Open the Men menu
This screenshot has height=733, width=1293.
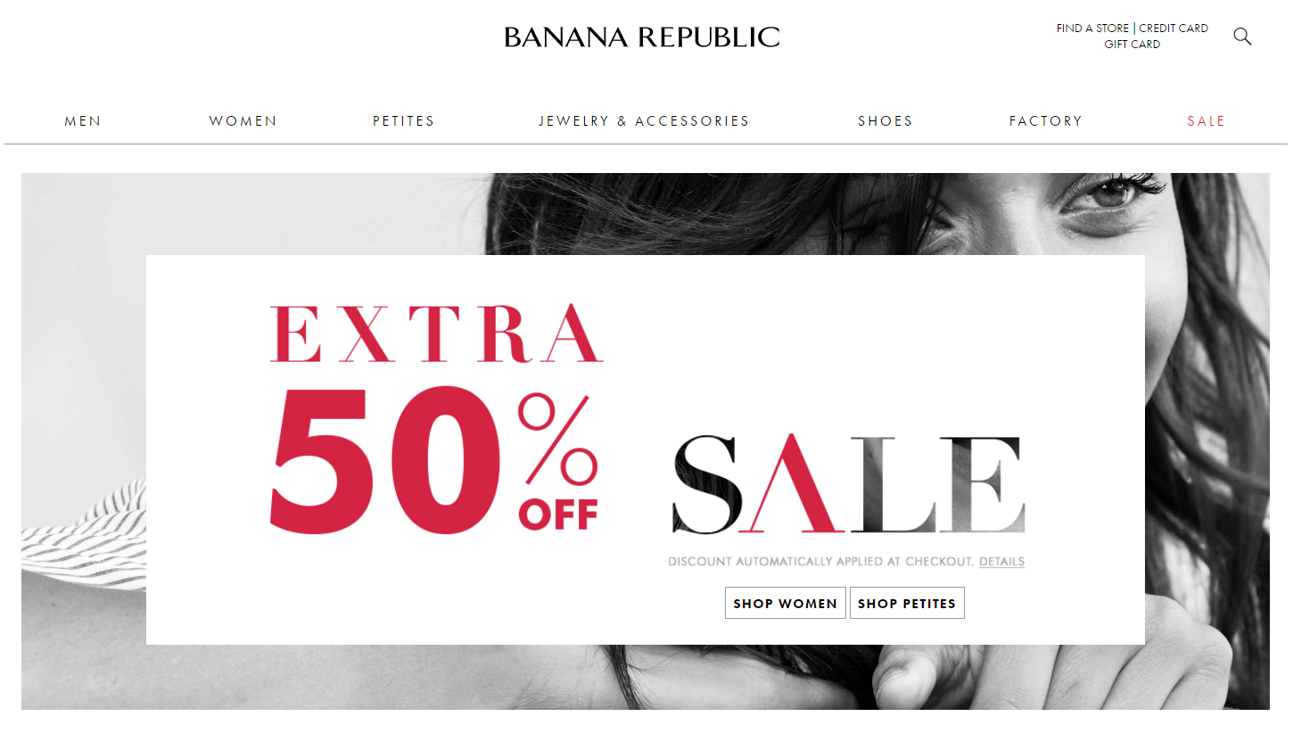pyautogui.click(x=83, y=121)
